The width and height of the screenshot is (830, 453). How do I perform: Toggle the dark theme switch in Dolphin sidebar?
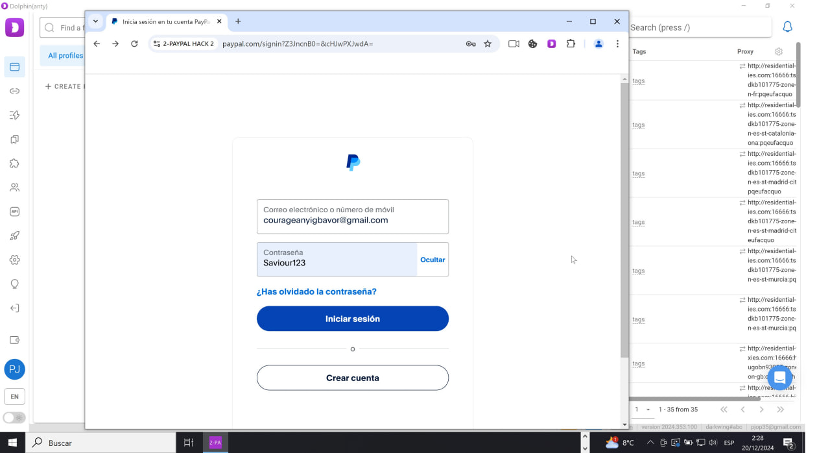(x=14, y=417)
